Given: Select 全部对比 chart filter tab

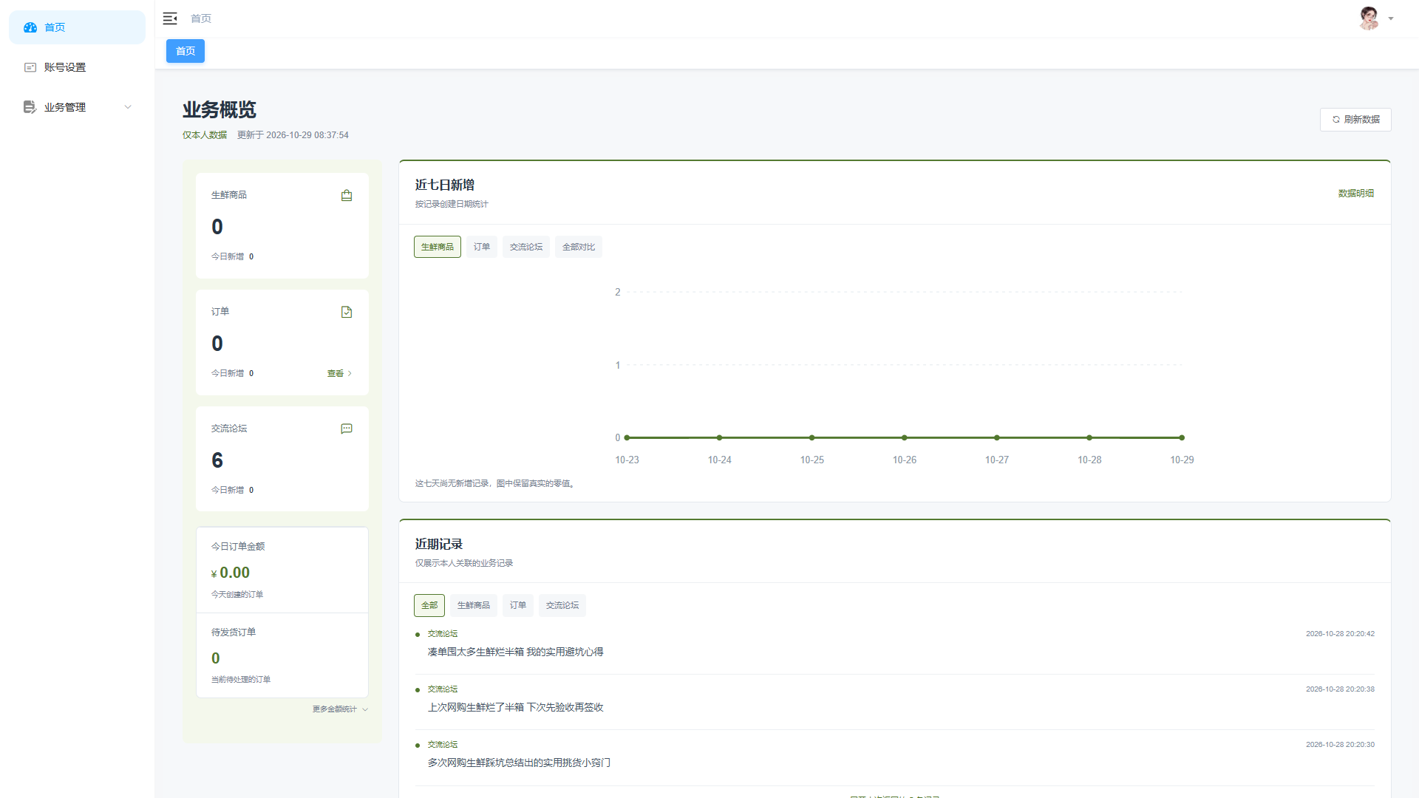Looking at the screenshot, I should (x=579, y=247).
